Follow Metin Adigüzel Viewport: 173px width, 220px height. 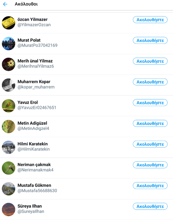coord(150,123)
